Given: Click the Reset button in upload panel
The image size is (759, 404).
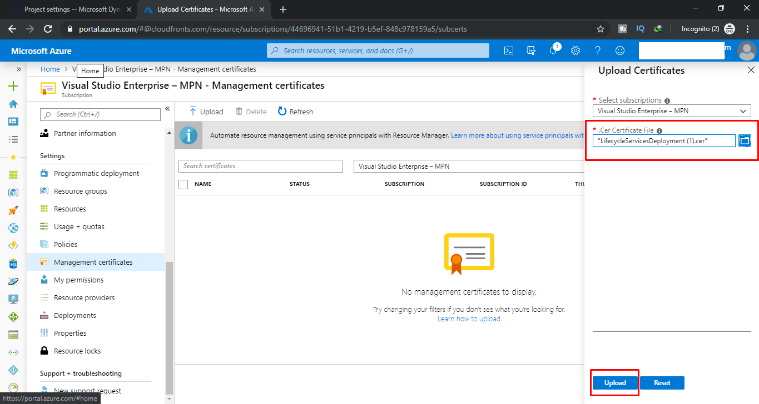Looking at the screenshot, I should tap(662, 383).
